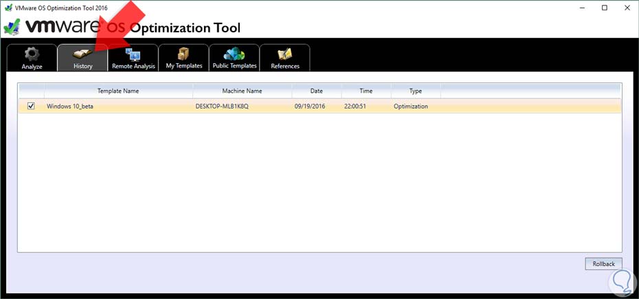Click the DESKTOP-MLB1K8Q machine name cell

222,107
